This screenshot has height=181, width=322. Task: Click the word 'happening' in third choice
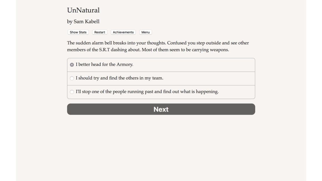click(207, 92)
